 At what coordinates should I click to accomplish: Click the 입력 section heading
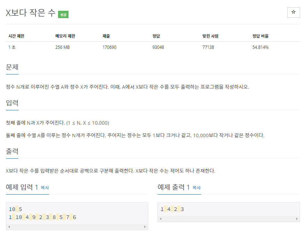[12, 103]
